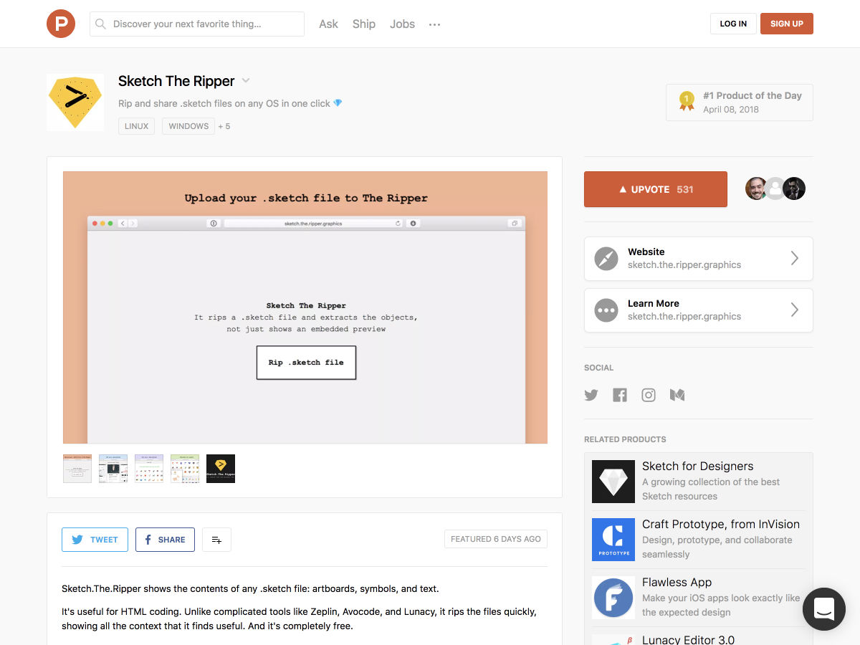Open the Flawless App related product
Screen dimensions: 860x645
coord(699,598)
